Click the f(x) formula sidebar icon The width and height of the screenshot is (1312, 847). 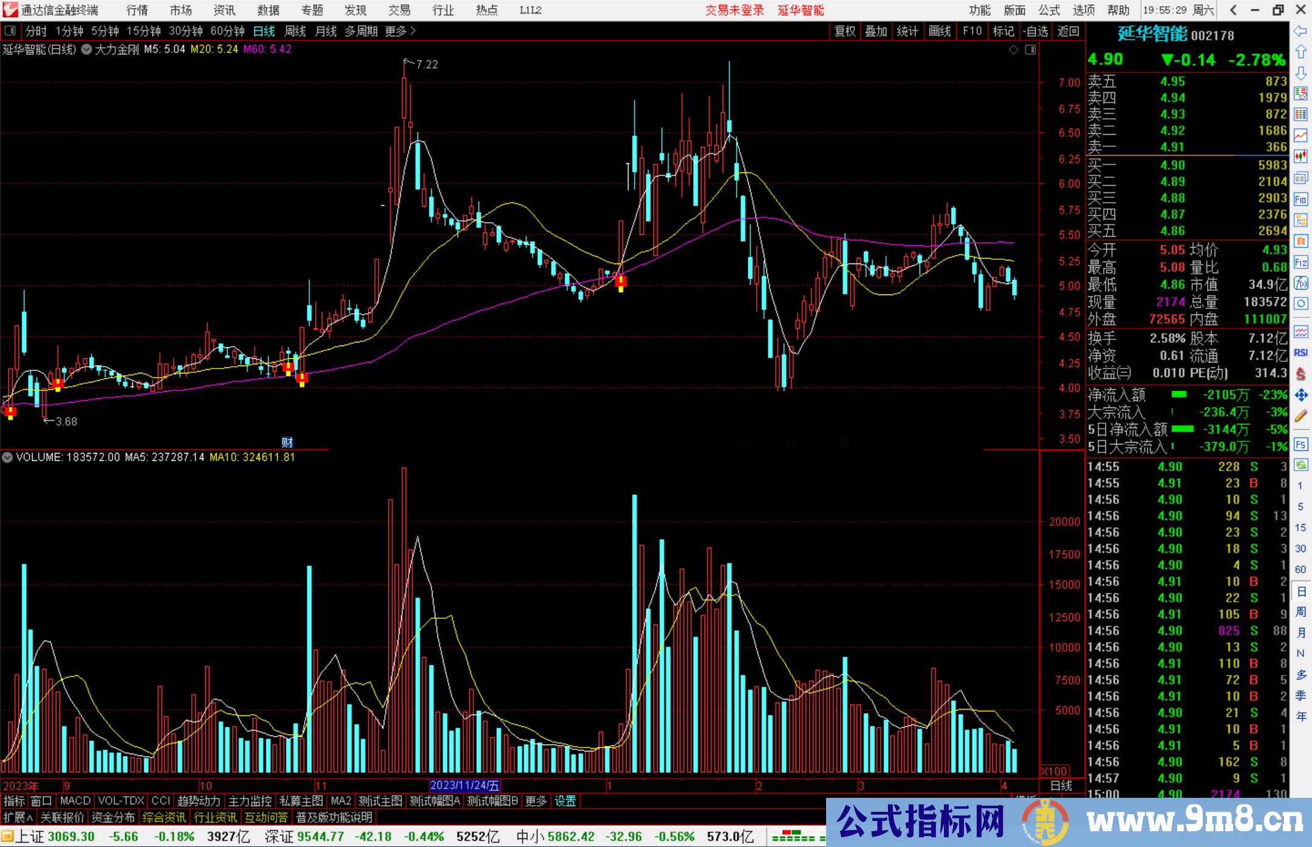coord(1300,283)
